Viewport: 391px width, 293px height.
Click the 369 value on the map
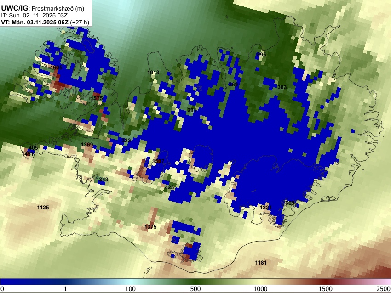point(233,85)
